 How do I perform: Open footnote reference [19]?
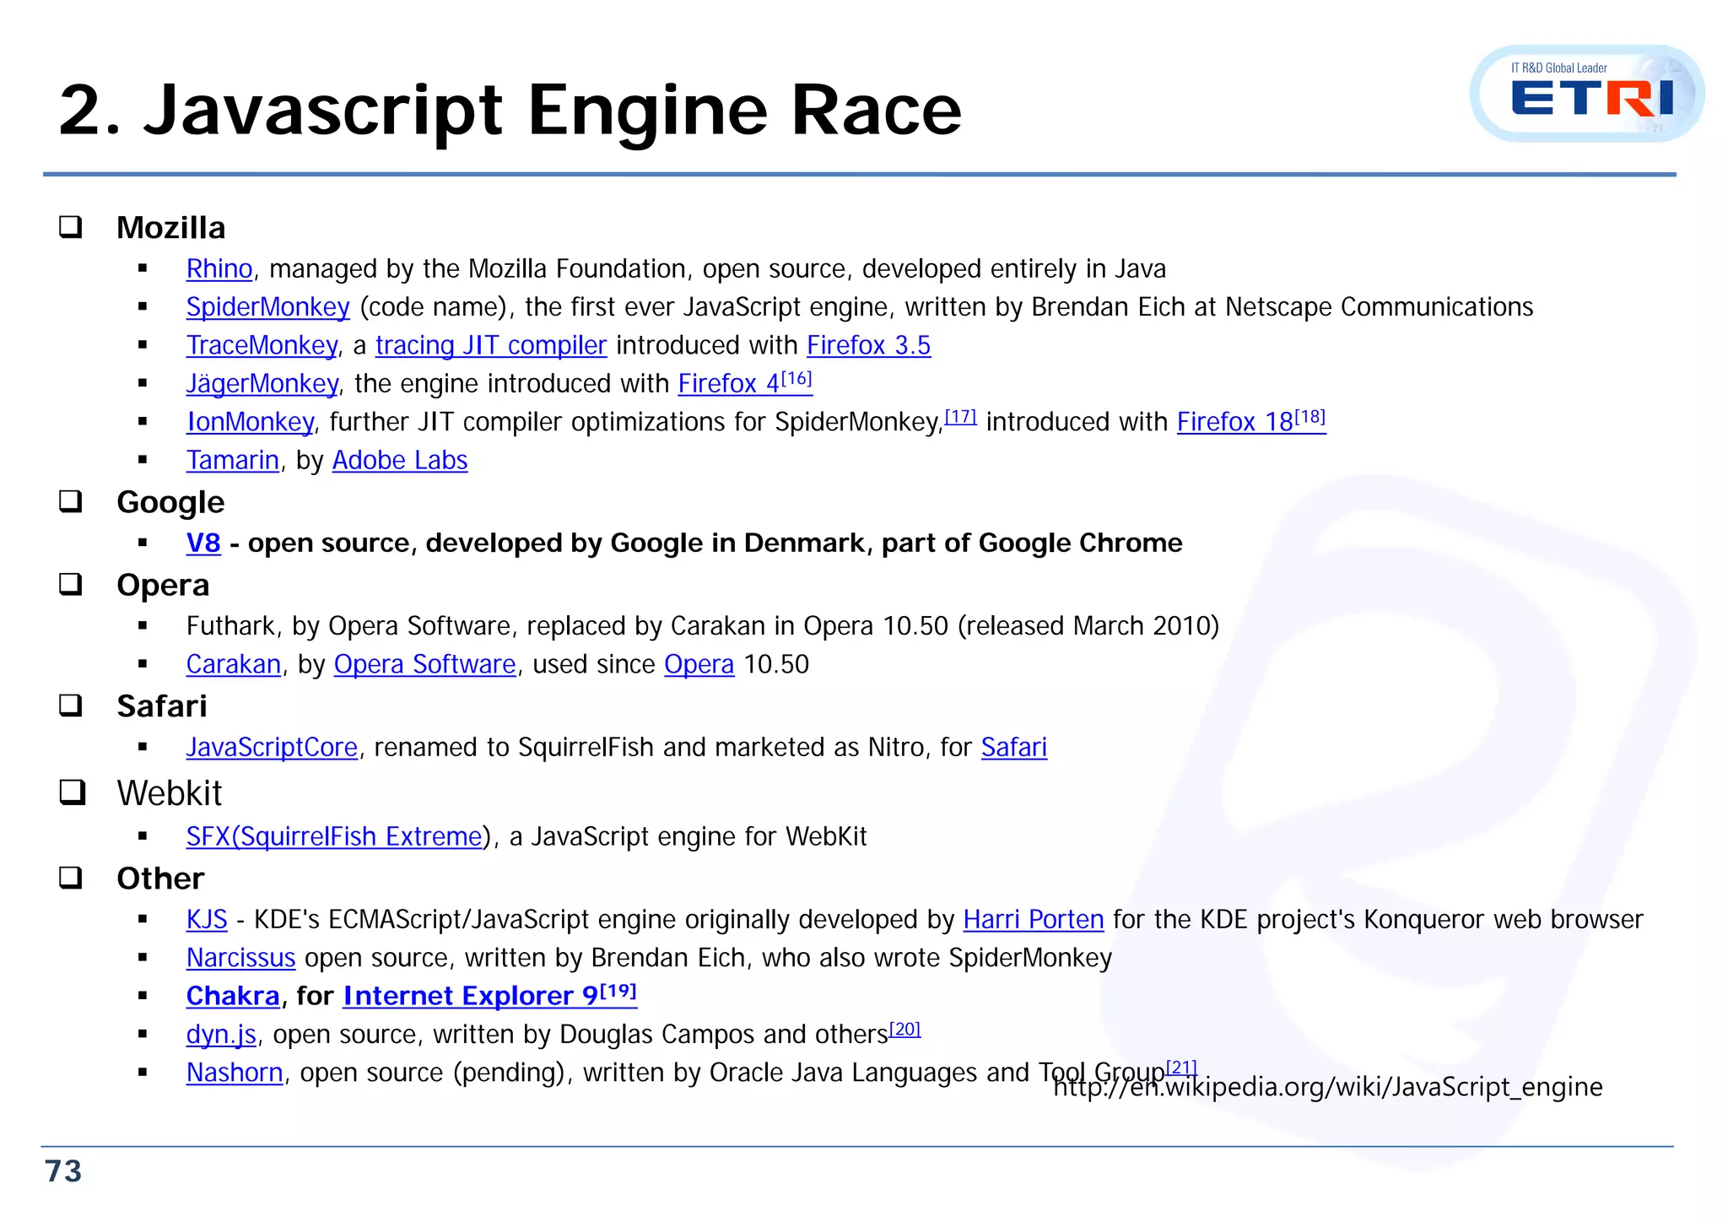click(x=618, y=991)
